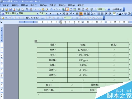Apply distributed alignment
Viewport: 132px width, 99px height.
pyautogui.click(x=88, y=13)
